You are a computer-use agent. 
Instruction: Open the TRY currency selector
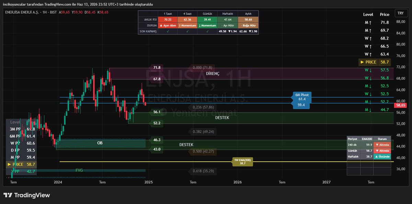coord(400,13)
